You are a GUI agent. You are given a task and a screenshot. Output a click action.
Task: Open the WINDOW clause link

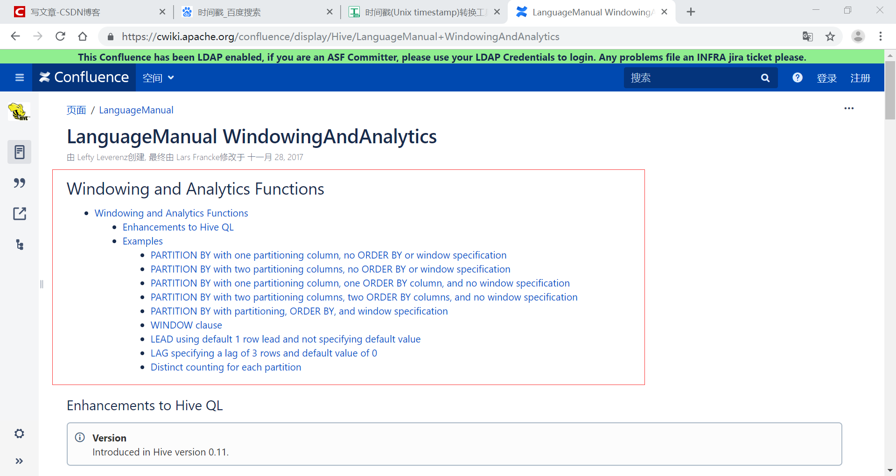[x=186, y=325]
